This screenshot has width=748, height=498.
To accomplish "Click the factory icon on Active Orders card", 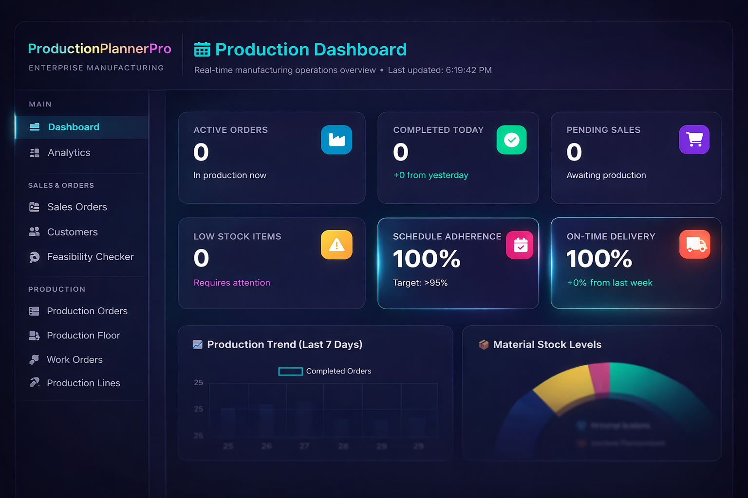I will [x=337, y=140].
